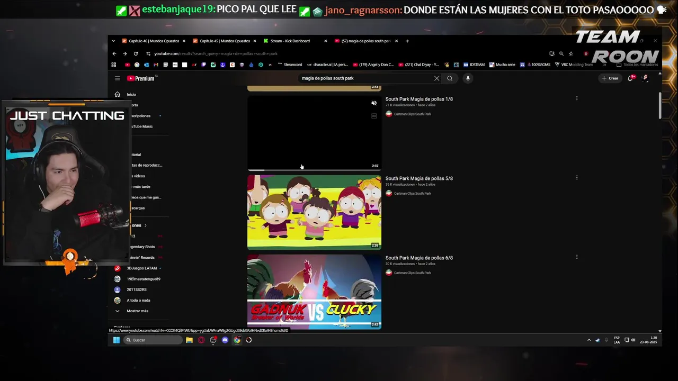Select the magia de pollas YouTube tab
The height and width of the screenshot is (381, 678).
[x=366, y=41]
